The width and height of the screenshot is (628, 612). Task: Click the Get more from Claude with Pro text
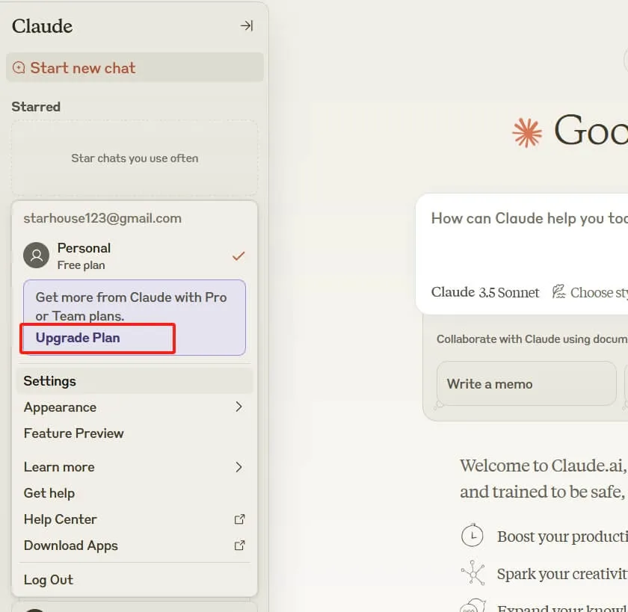point(131,306)
